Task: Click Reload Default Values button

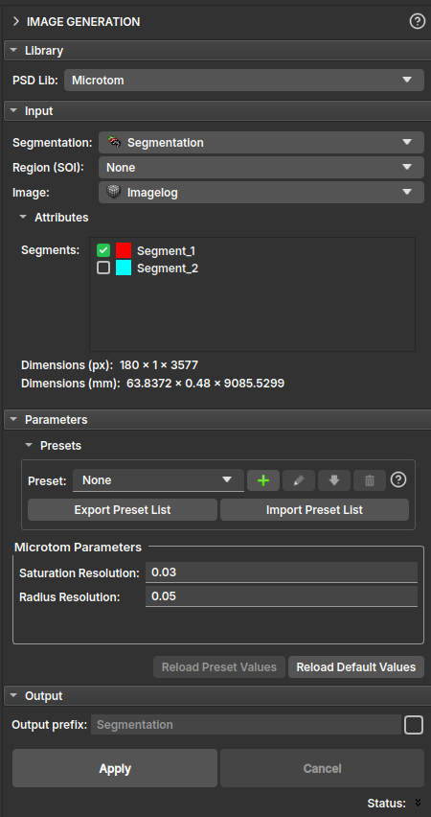Action: (x=356, y=667)
